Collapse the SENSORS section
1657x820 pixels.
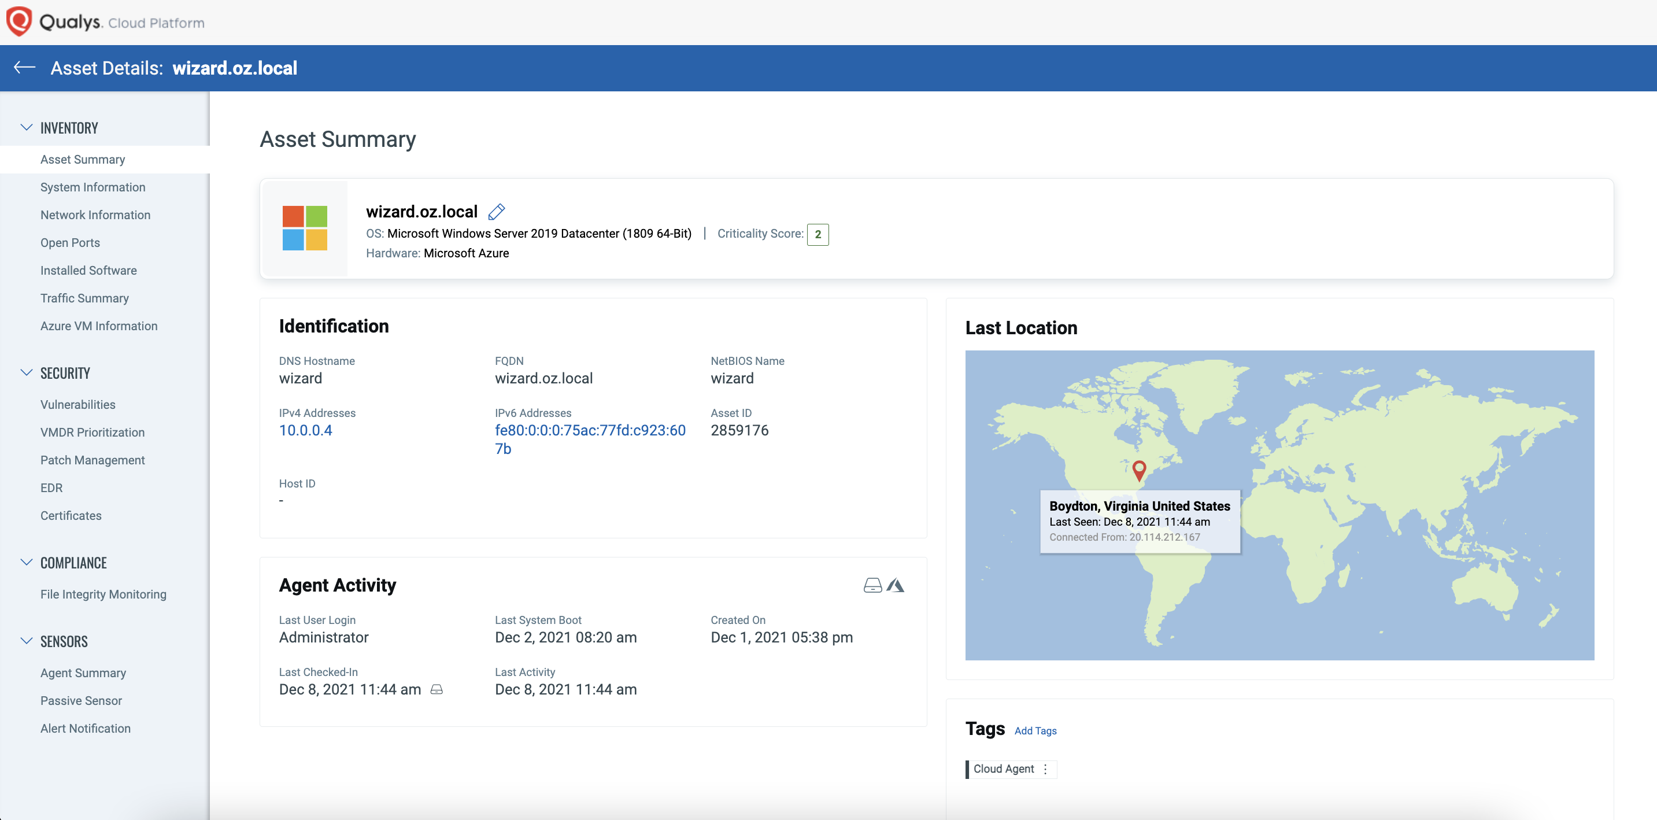click(27, 640)
